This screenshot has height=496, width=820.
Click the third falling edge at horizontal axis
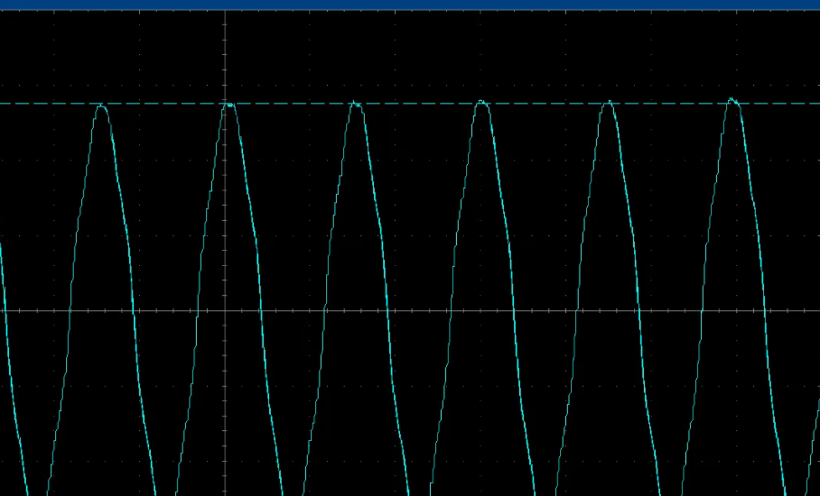point(387,310)
